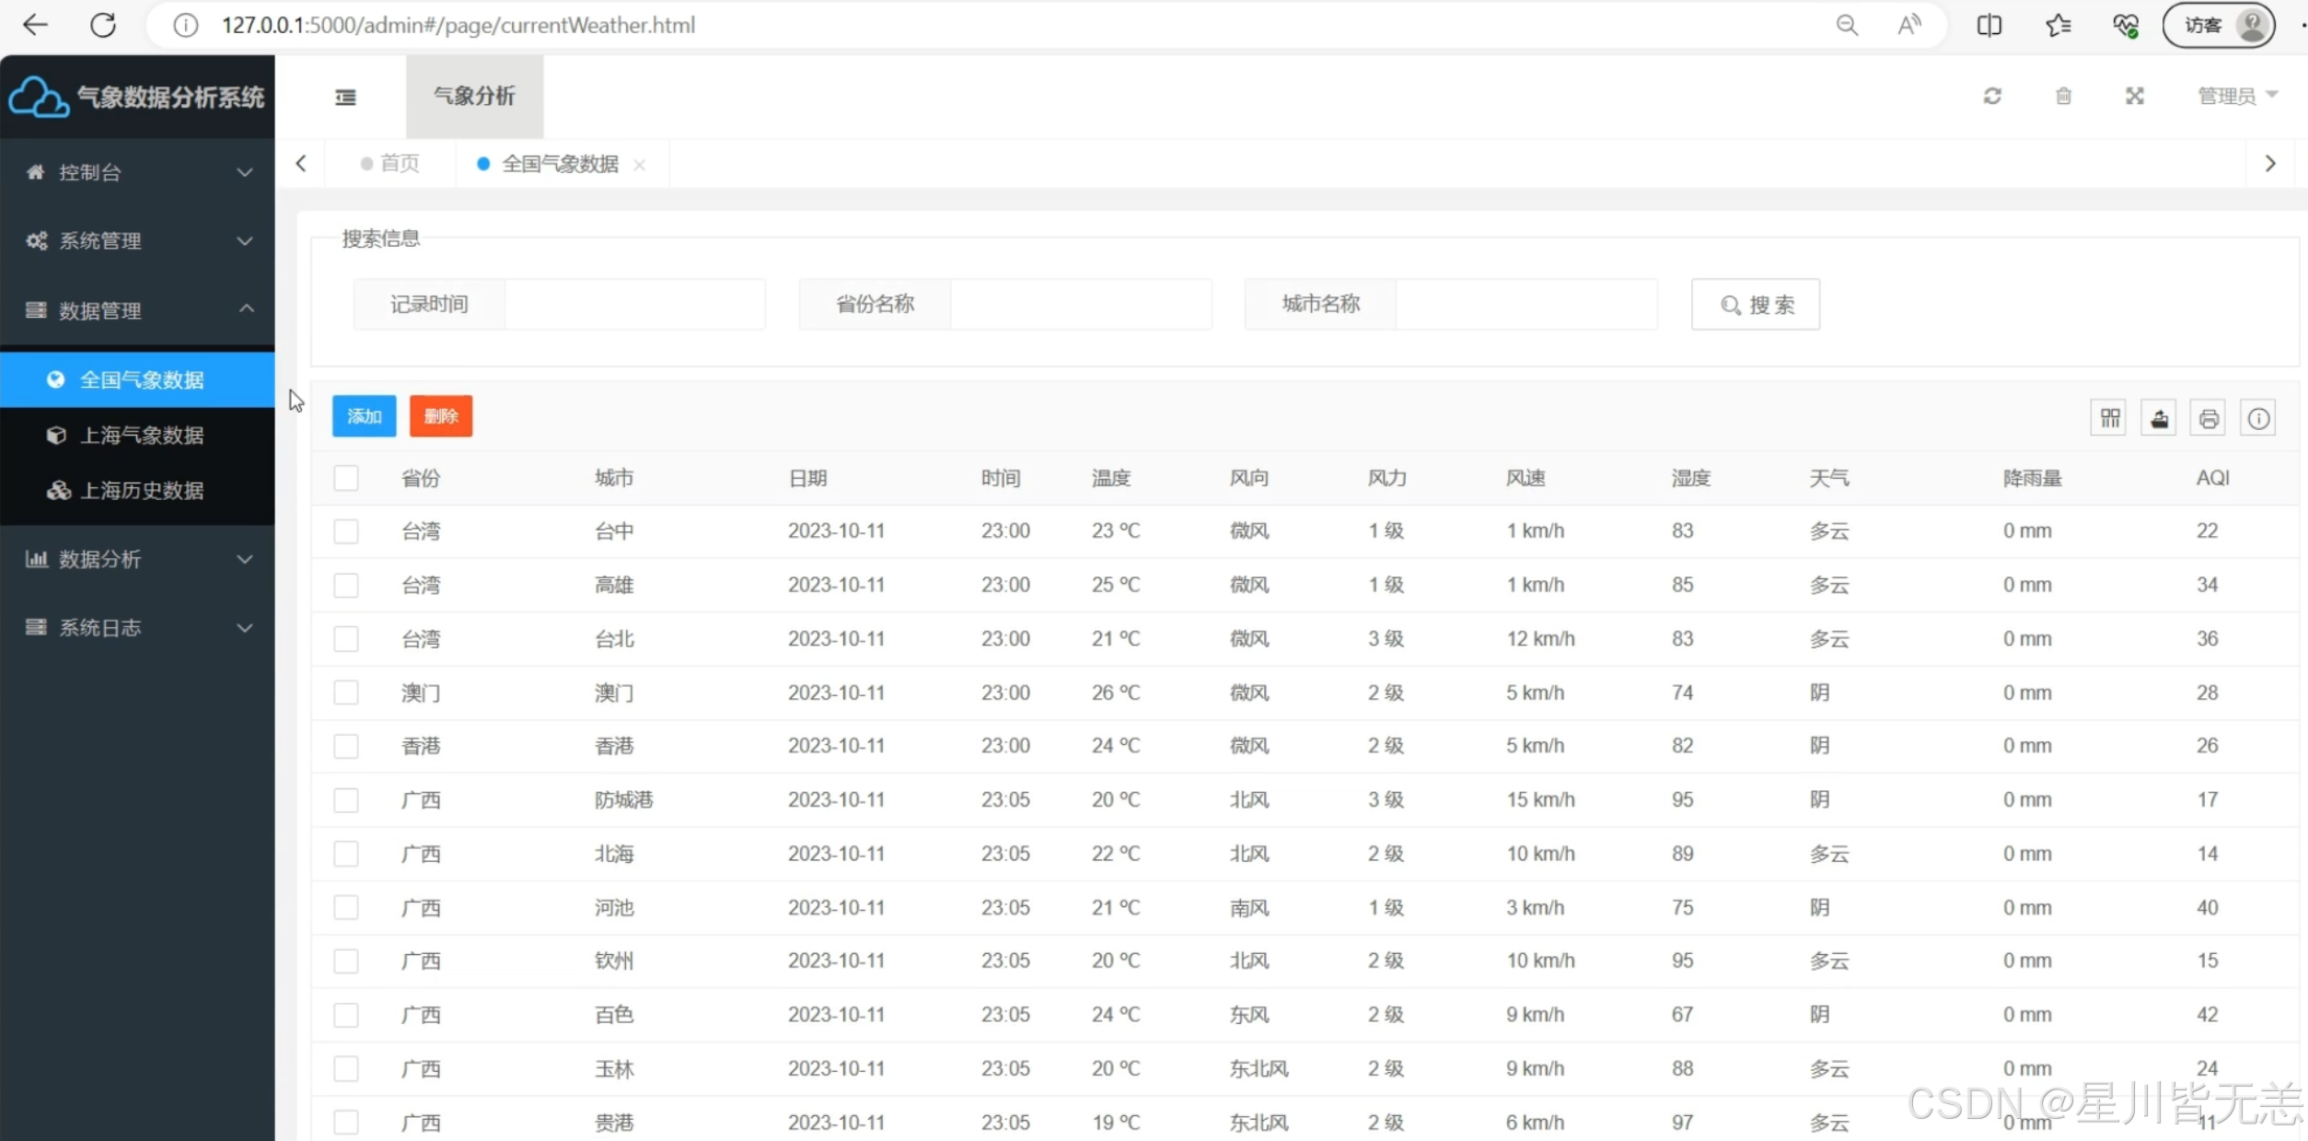This screenshot has width=2308, height=1141.
Task: Open the 管理员 user dropdown
Action: coord(2236,96)
